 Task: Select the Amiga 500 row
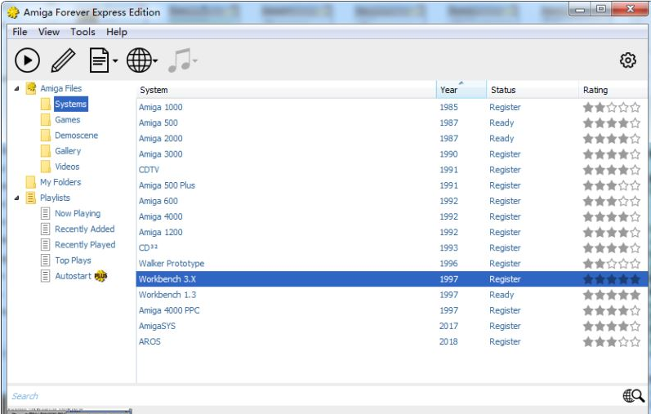tap(392, 123)
